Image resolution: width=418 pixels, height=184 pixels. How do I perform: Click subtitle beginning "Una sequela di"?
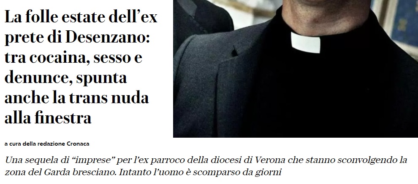click(206, 166)
